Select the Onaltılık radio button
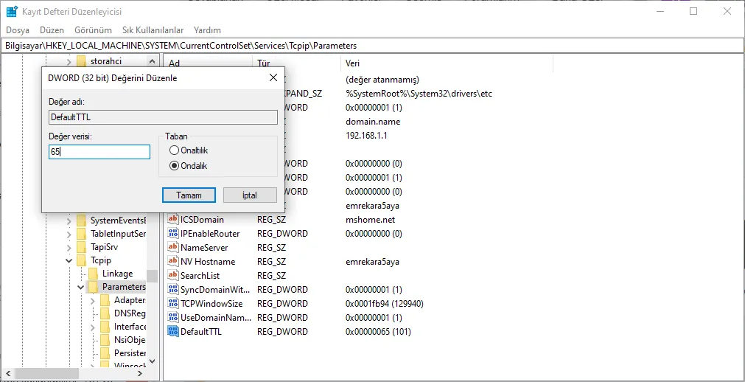This screenshot has height=382, width=745. [x=174, y=150]
